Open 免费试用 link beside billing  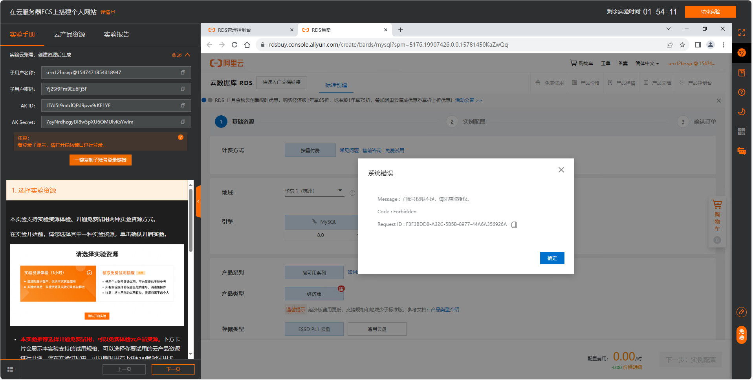[x=395, y=151]
